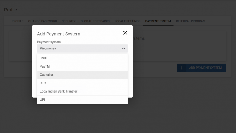
Task: Click the Profile page heading
Action: [11, 10]
